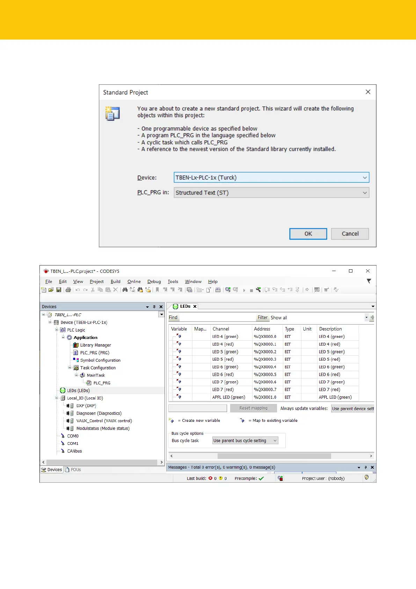This screenshot has width=416, height=589.
Task: Open the Project menu
Action: coord(97,282)
